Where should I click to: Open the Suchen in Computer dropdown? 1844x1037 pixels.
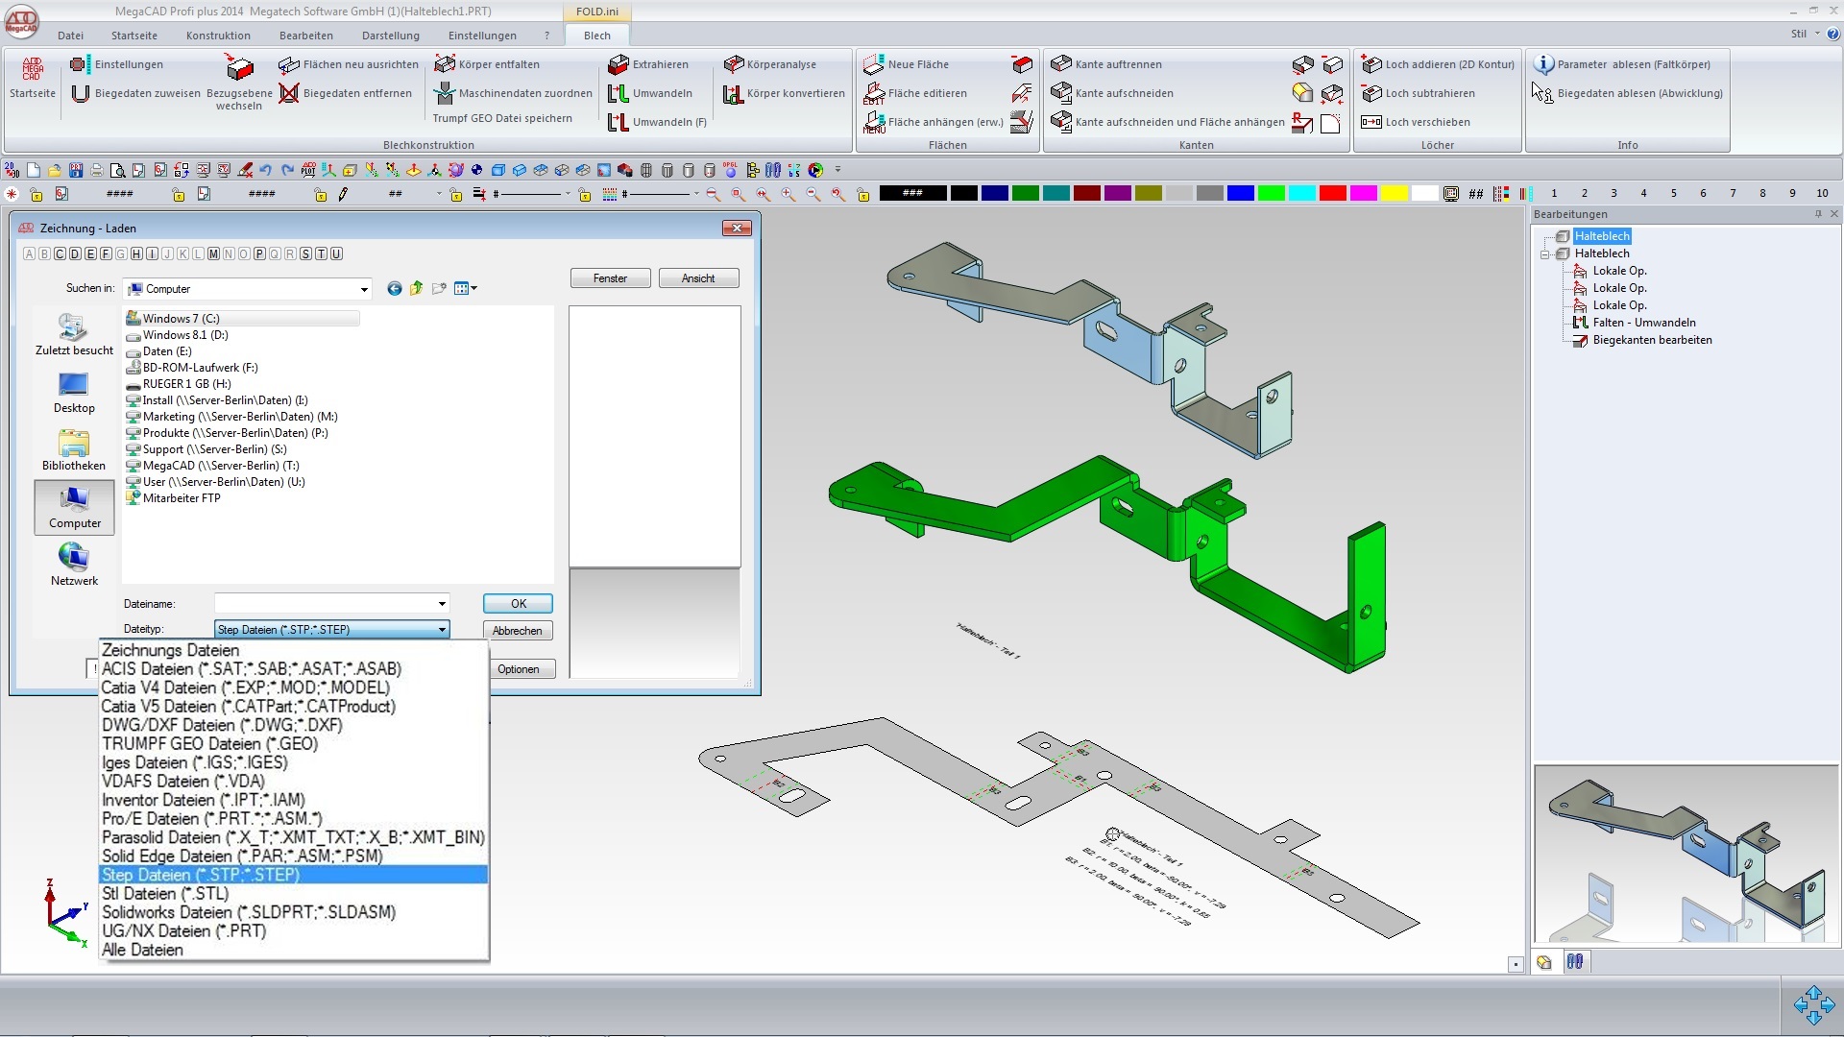click(x=364, y=289)
